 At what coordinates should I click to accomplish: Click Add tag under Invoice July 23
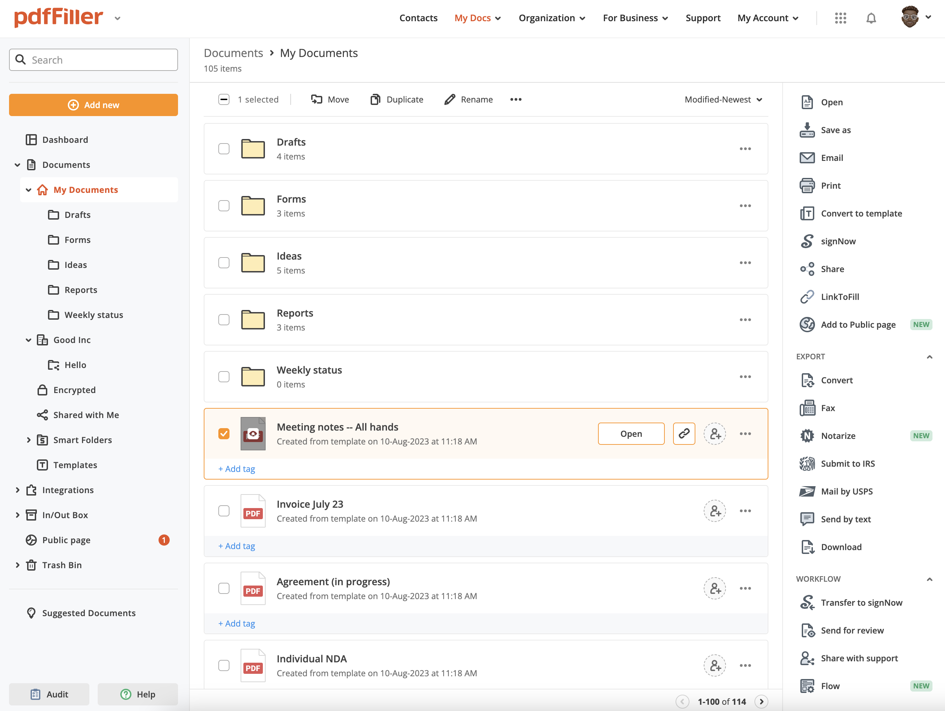[x=237, y=546]
